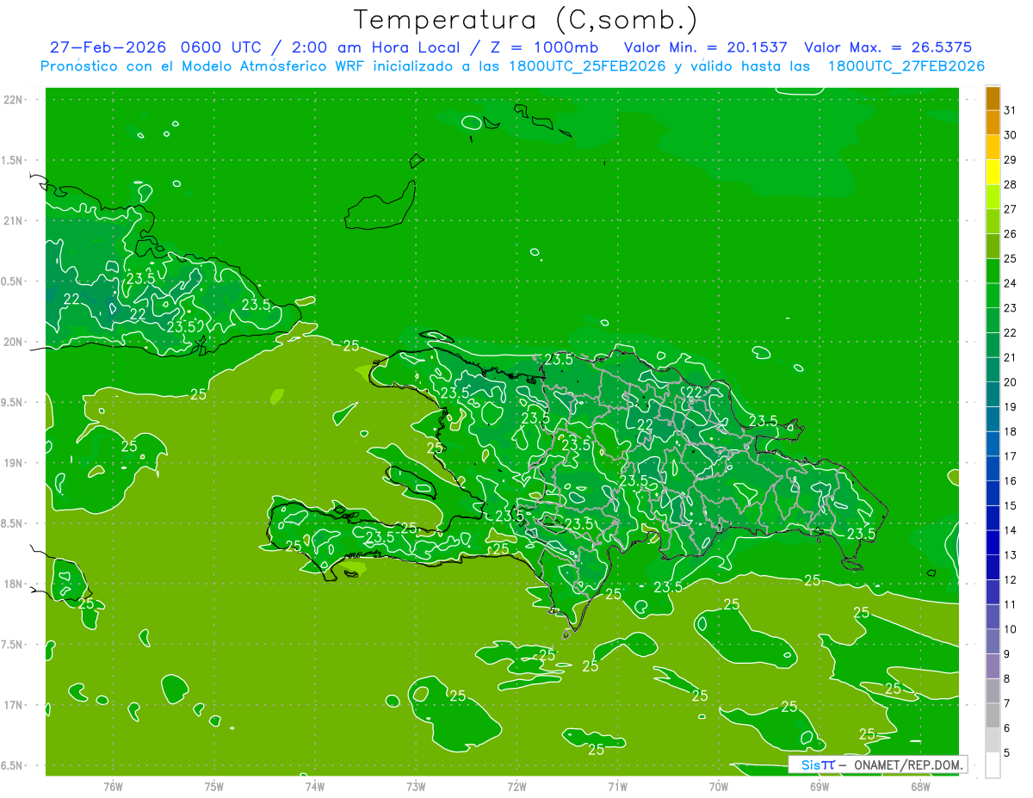Viewport: 1033px width, 798px height.
Task: Click the 72W longitude axis label
Action: coord(516,787)
